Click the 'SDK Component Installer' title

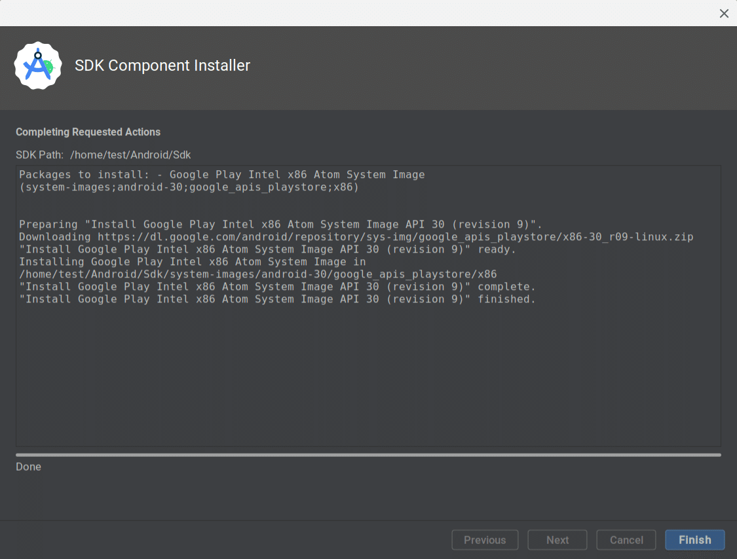pos(162,65)
